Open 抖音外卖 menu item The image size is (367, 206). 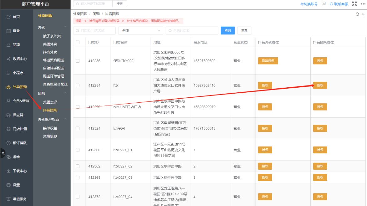[50, 52]
